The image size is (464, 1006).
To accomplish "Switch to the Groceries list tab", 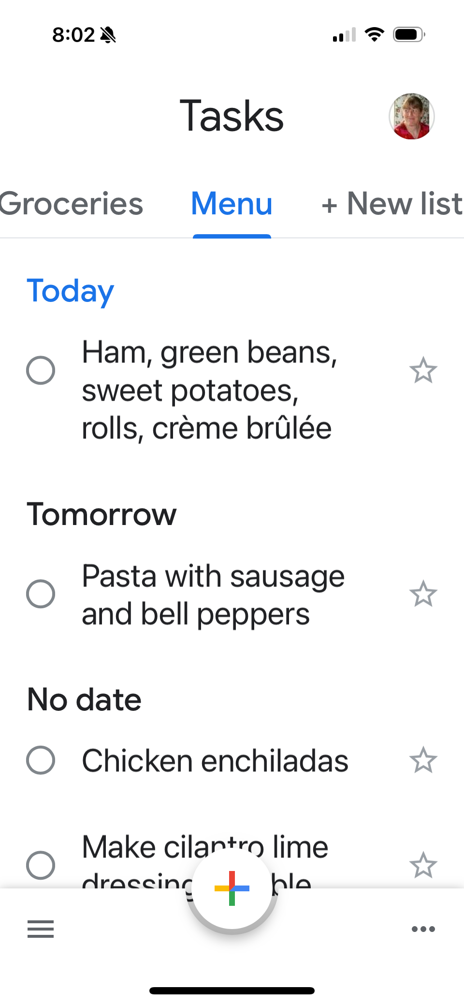I will tap(72, 204).
